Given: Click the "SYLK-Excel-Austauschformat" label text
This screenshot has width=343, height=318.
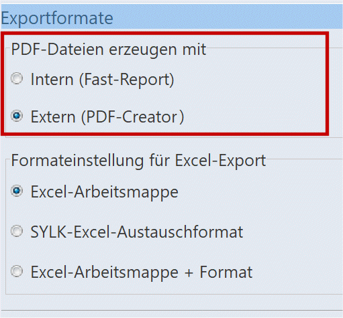Looking at the screenshot, I should pos(137,232).
